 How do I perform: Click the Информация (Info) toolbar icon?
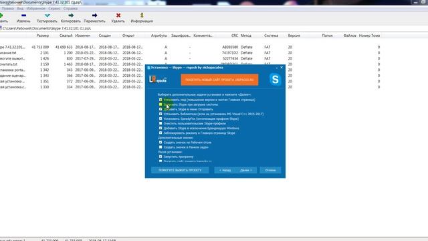[x=142, y=15]
